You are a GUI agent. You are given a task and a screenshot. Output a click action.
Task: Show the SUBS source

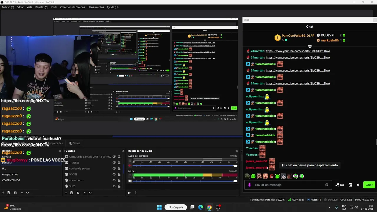[x=114, y=186]
